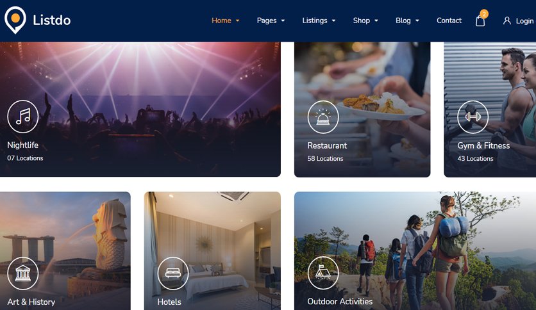The width and height of the screenshot is (536, 310).
Task: Select the Nightlife music note icon
Action: pyautogui.click(x=23, y=117)
